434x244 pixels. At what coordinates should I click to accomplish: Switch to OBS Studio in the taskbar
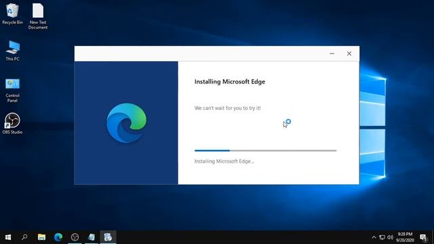coord(75,237)
